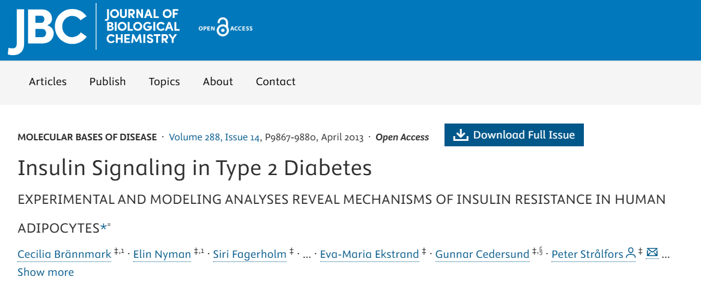Click the author name Peter Strålfors
Image resolution: width=701 pixels, height=289 pixels.
[x=587, y=254]
